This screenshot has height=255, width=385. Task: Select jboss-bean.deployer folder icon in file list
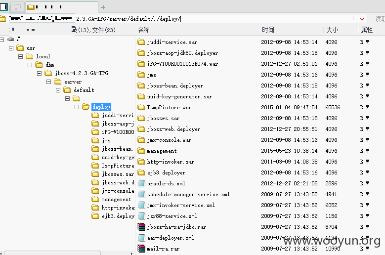[x=141, y=85]
